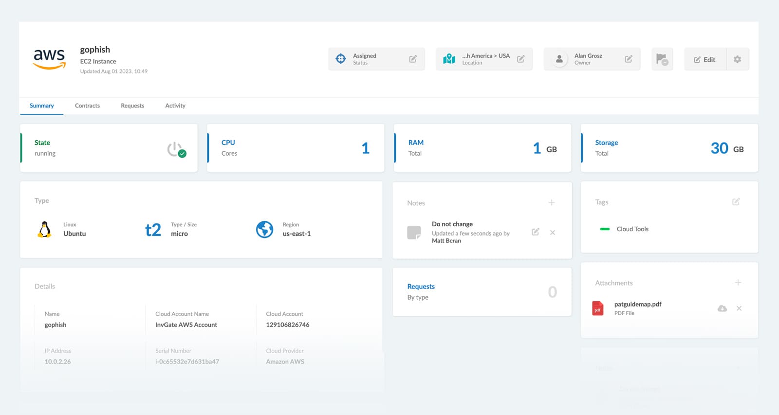Image resolution: width=779 pixels, height=415 pixels.
Task: Click the Alan Grosz owner avatar
Action: click(559, 59)
